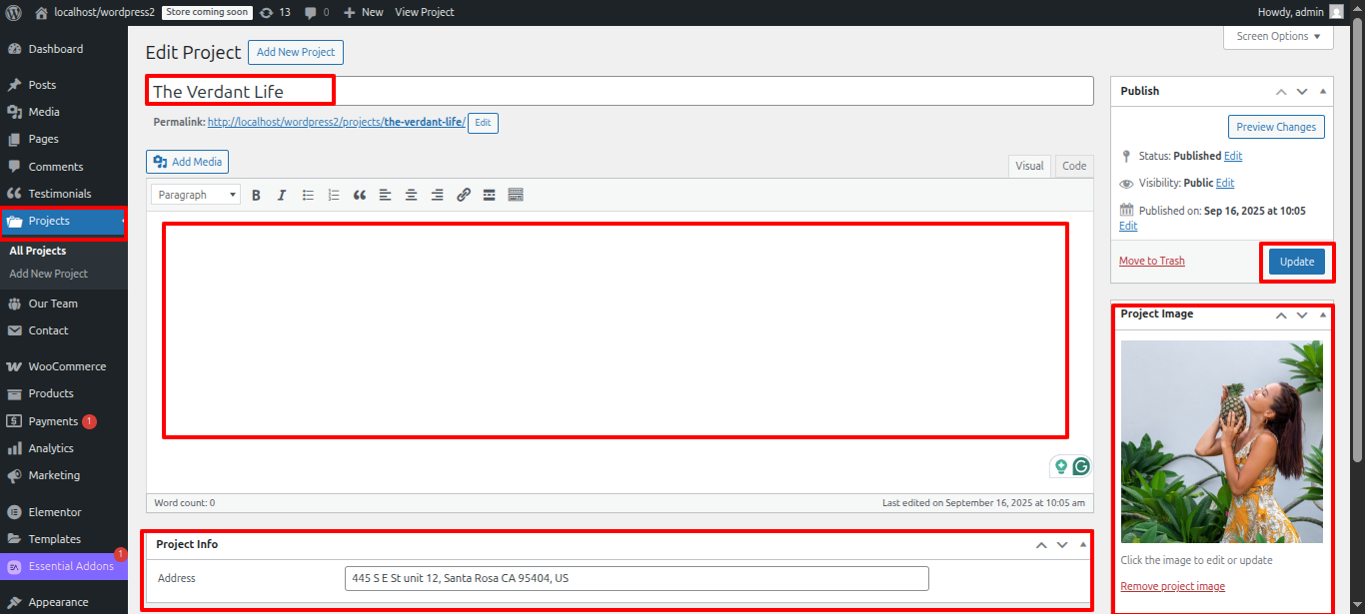
Task: Insert a bulleted list
Action: tap(308, 196)
